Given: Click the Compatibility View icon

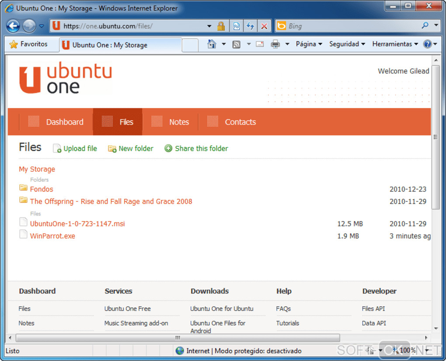Looking at the screenshot, I should pos(237,26).
